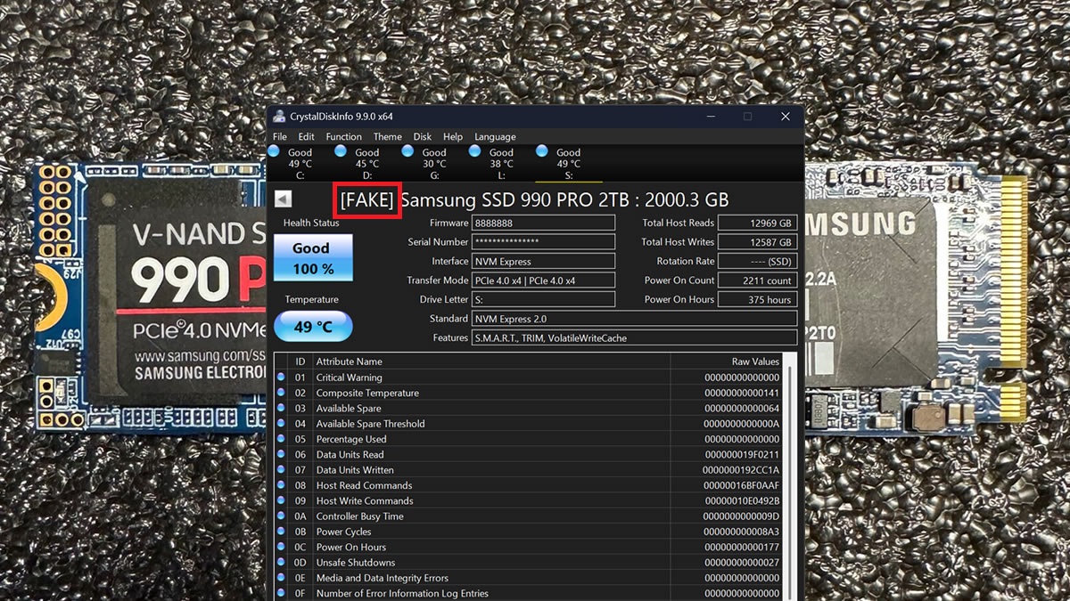Open the File menu
Viewport: 1070px width, 601px height.
(280, 137)
